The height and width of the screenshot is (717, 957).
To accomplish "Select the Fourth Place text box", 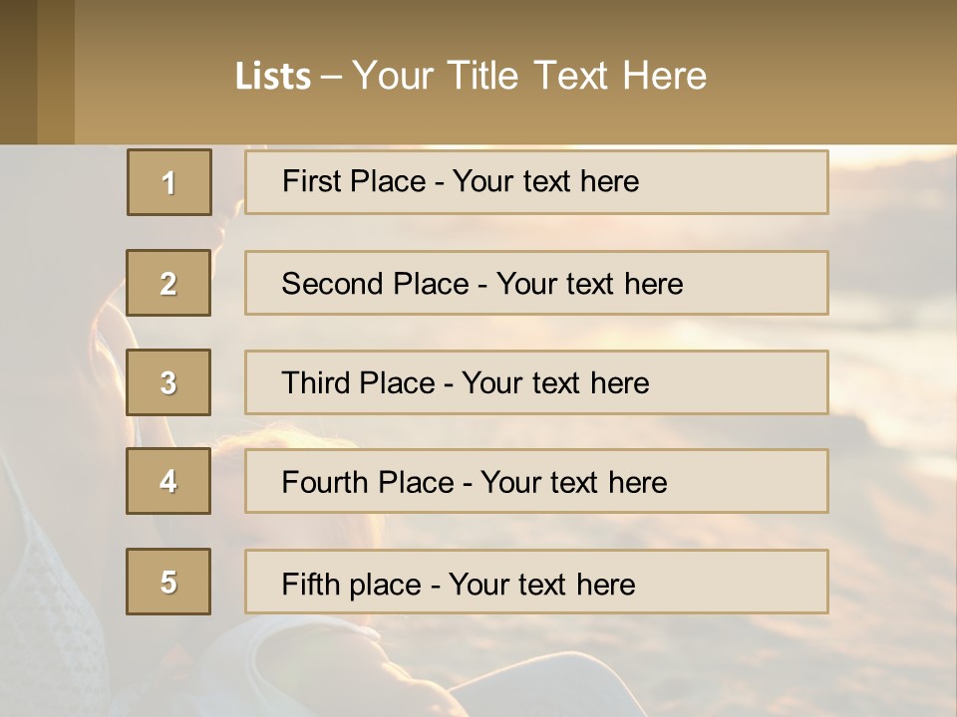I will pyautogui.click(x=536, y=481).
